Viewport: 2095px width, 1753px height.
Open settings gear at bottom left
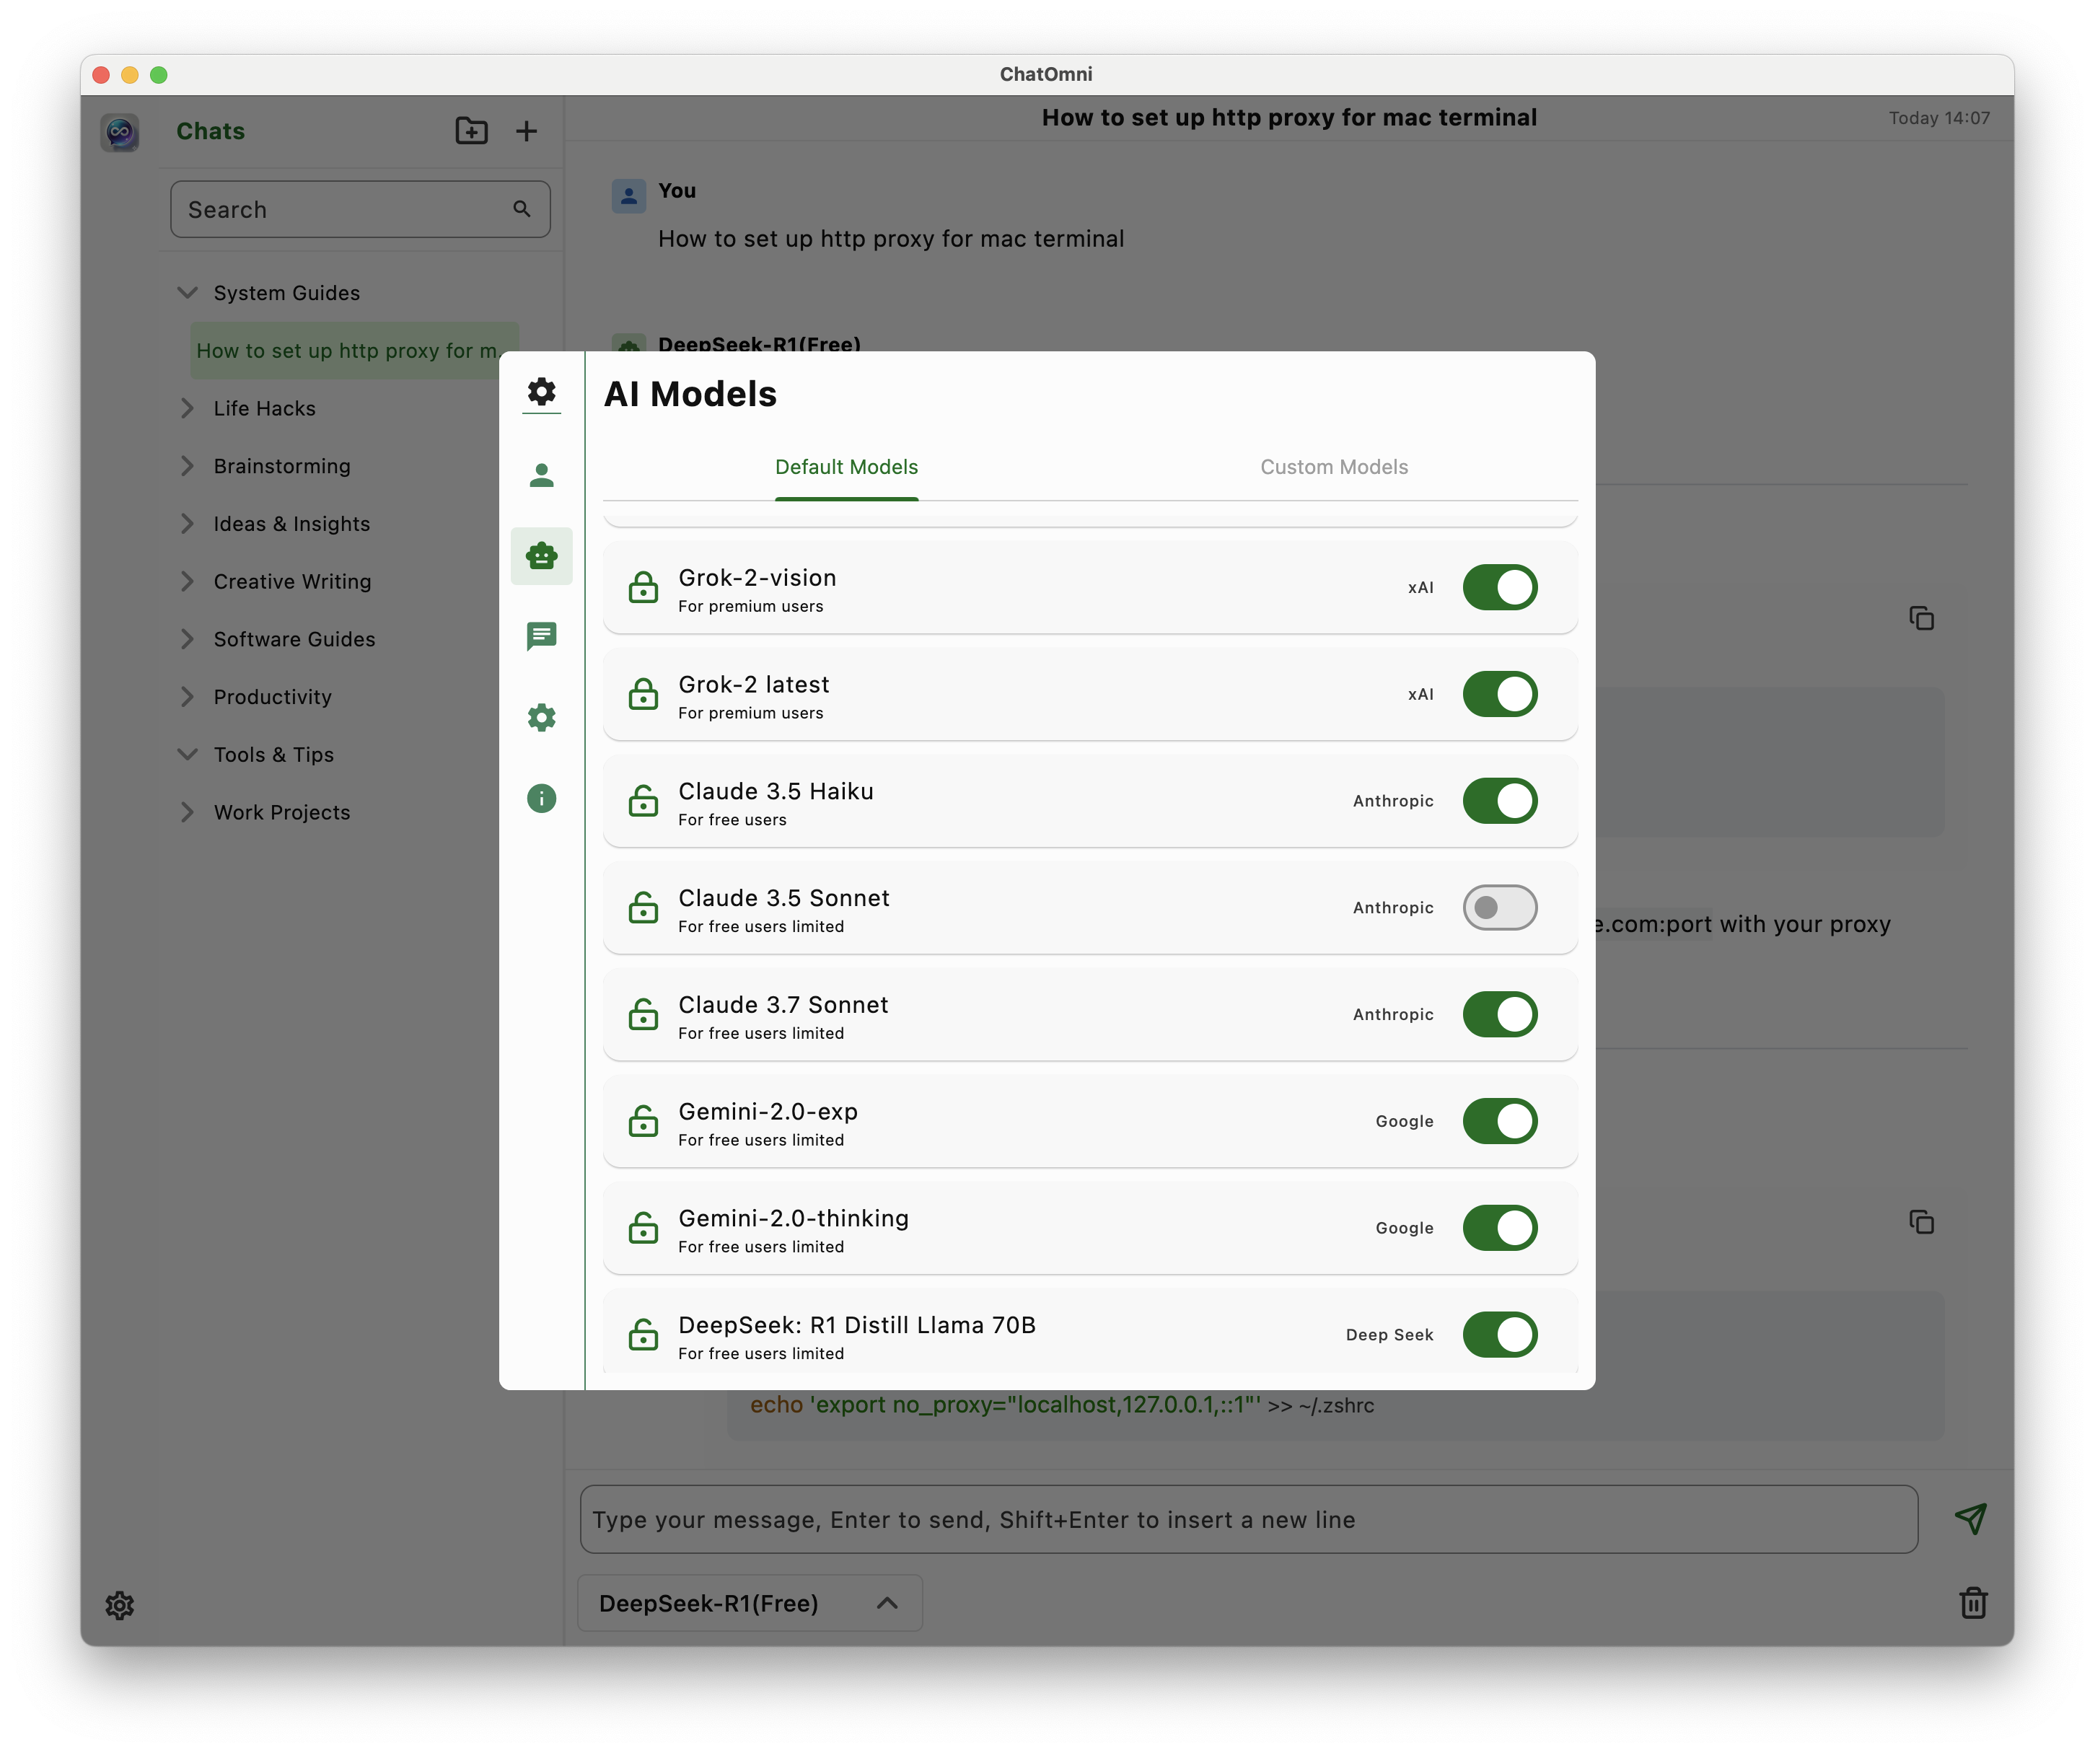tap(120, 1604)
